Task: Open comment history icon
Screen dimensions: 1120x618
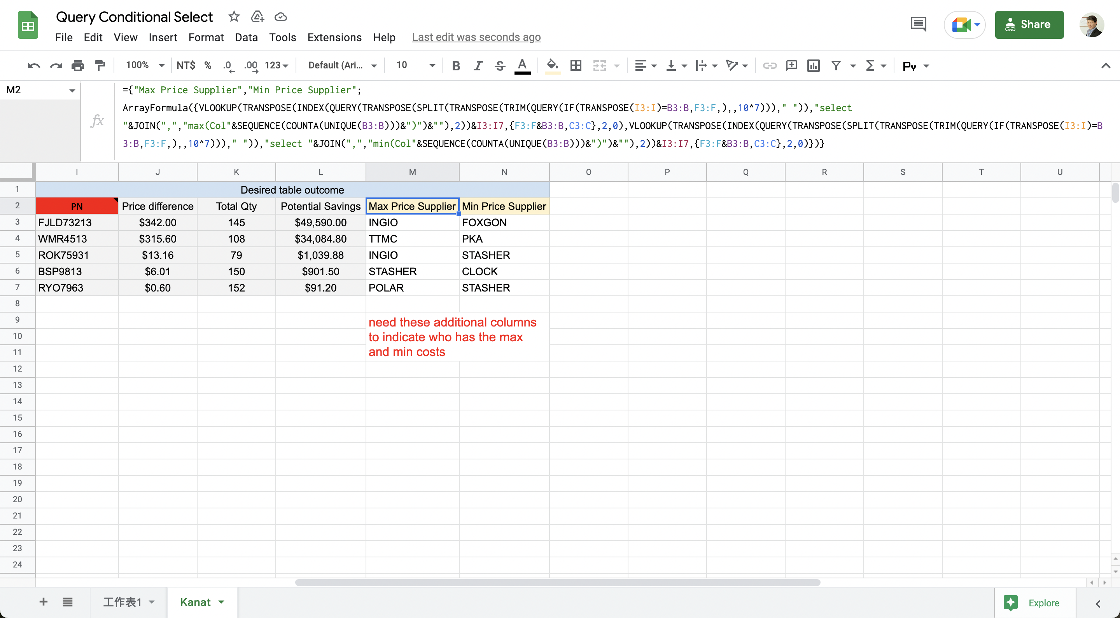Action: pyautogui.click(x=918, y=24)
